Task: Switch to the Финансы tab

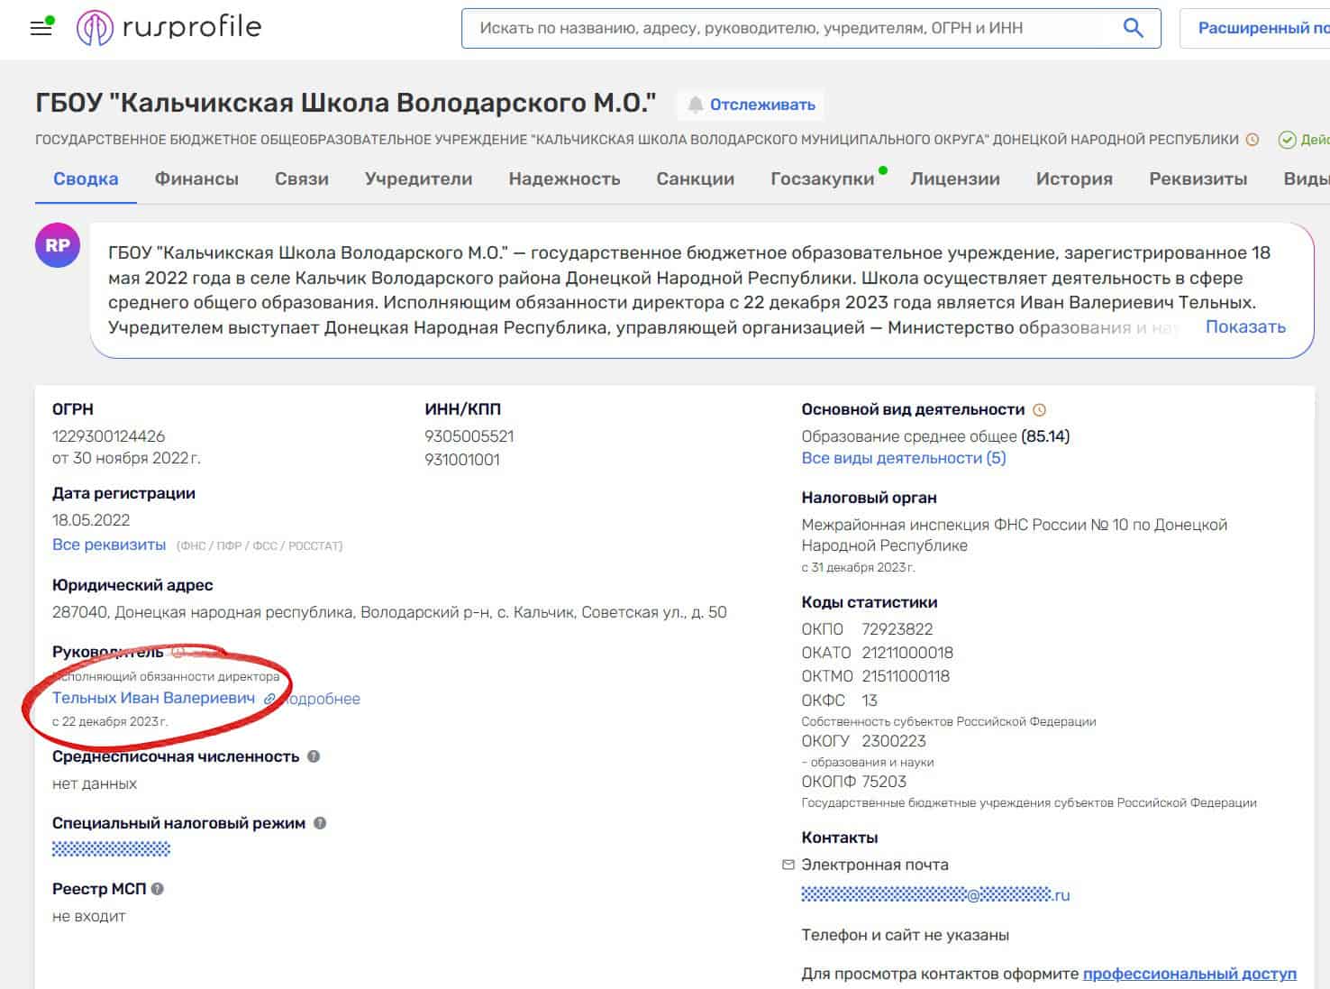Action: [x=196, y=179]
